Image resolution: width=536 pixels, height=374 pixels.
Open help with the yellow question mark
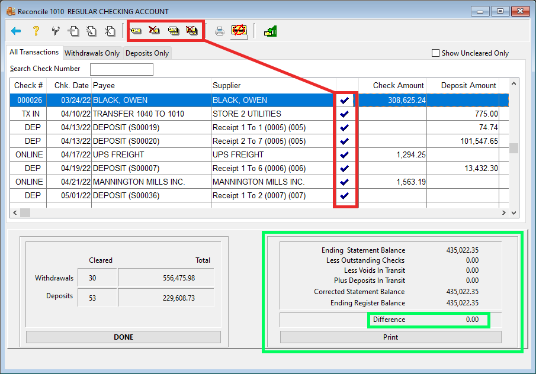pyautogui.click(x=36, y=31)
